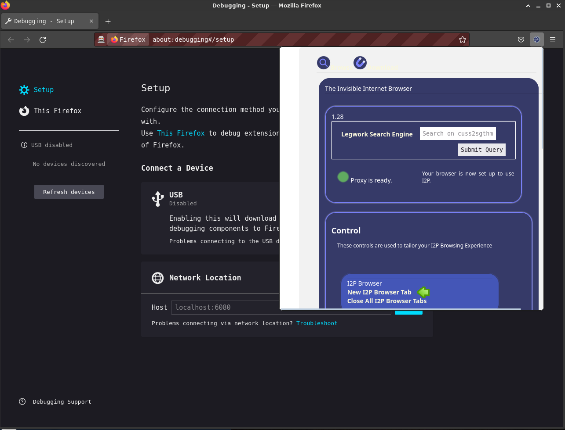565x430 pixels.
Task: Click the robot remote-control icon in the URL bar
Action: (101, 39)
